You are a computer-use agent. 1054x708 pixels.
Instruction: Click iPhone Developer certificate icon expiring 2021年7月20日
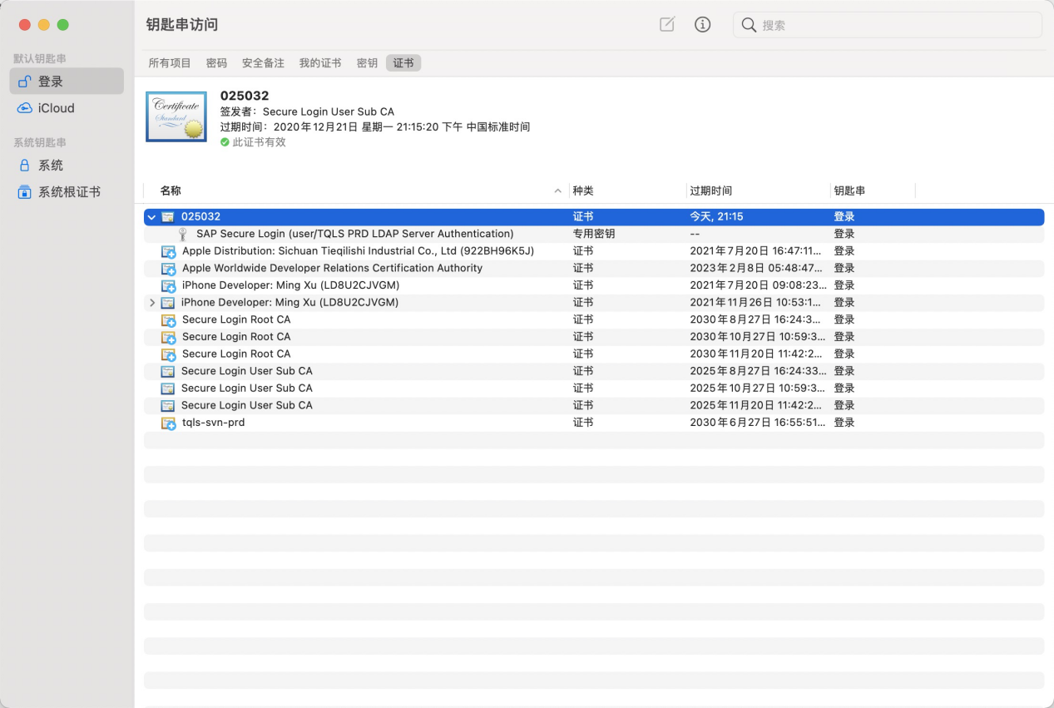(168, 286)
